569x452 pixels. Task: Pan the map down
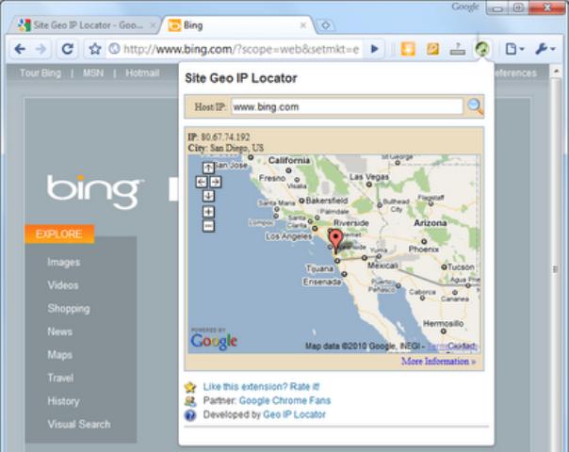click(x=208, y=196)
